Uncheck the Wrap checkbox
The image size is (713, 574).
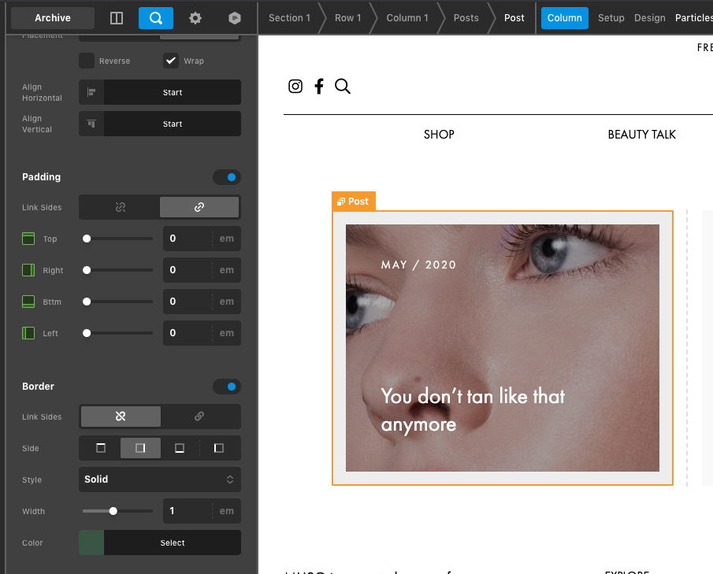(x=171, y=61)
